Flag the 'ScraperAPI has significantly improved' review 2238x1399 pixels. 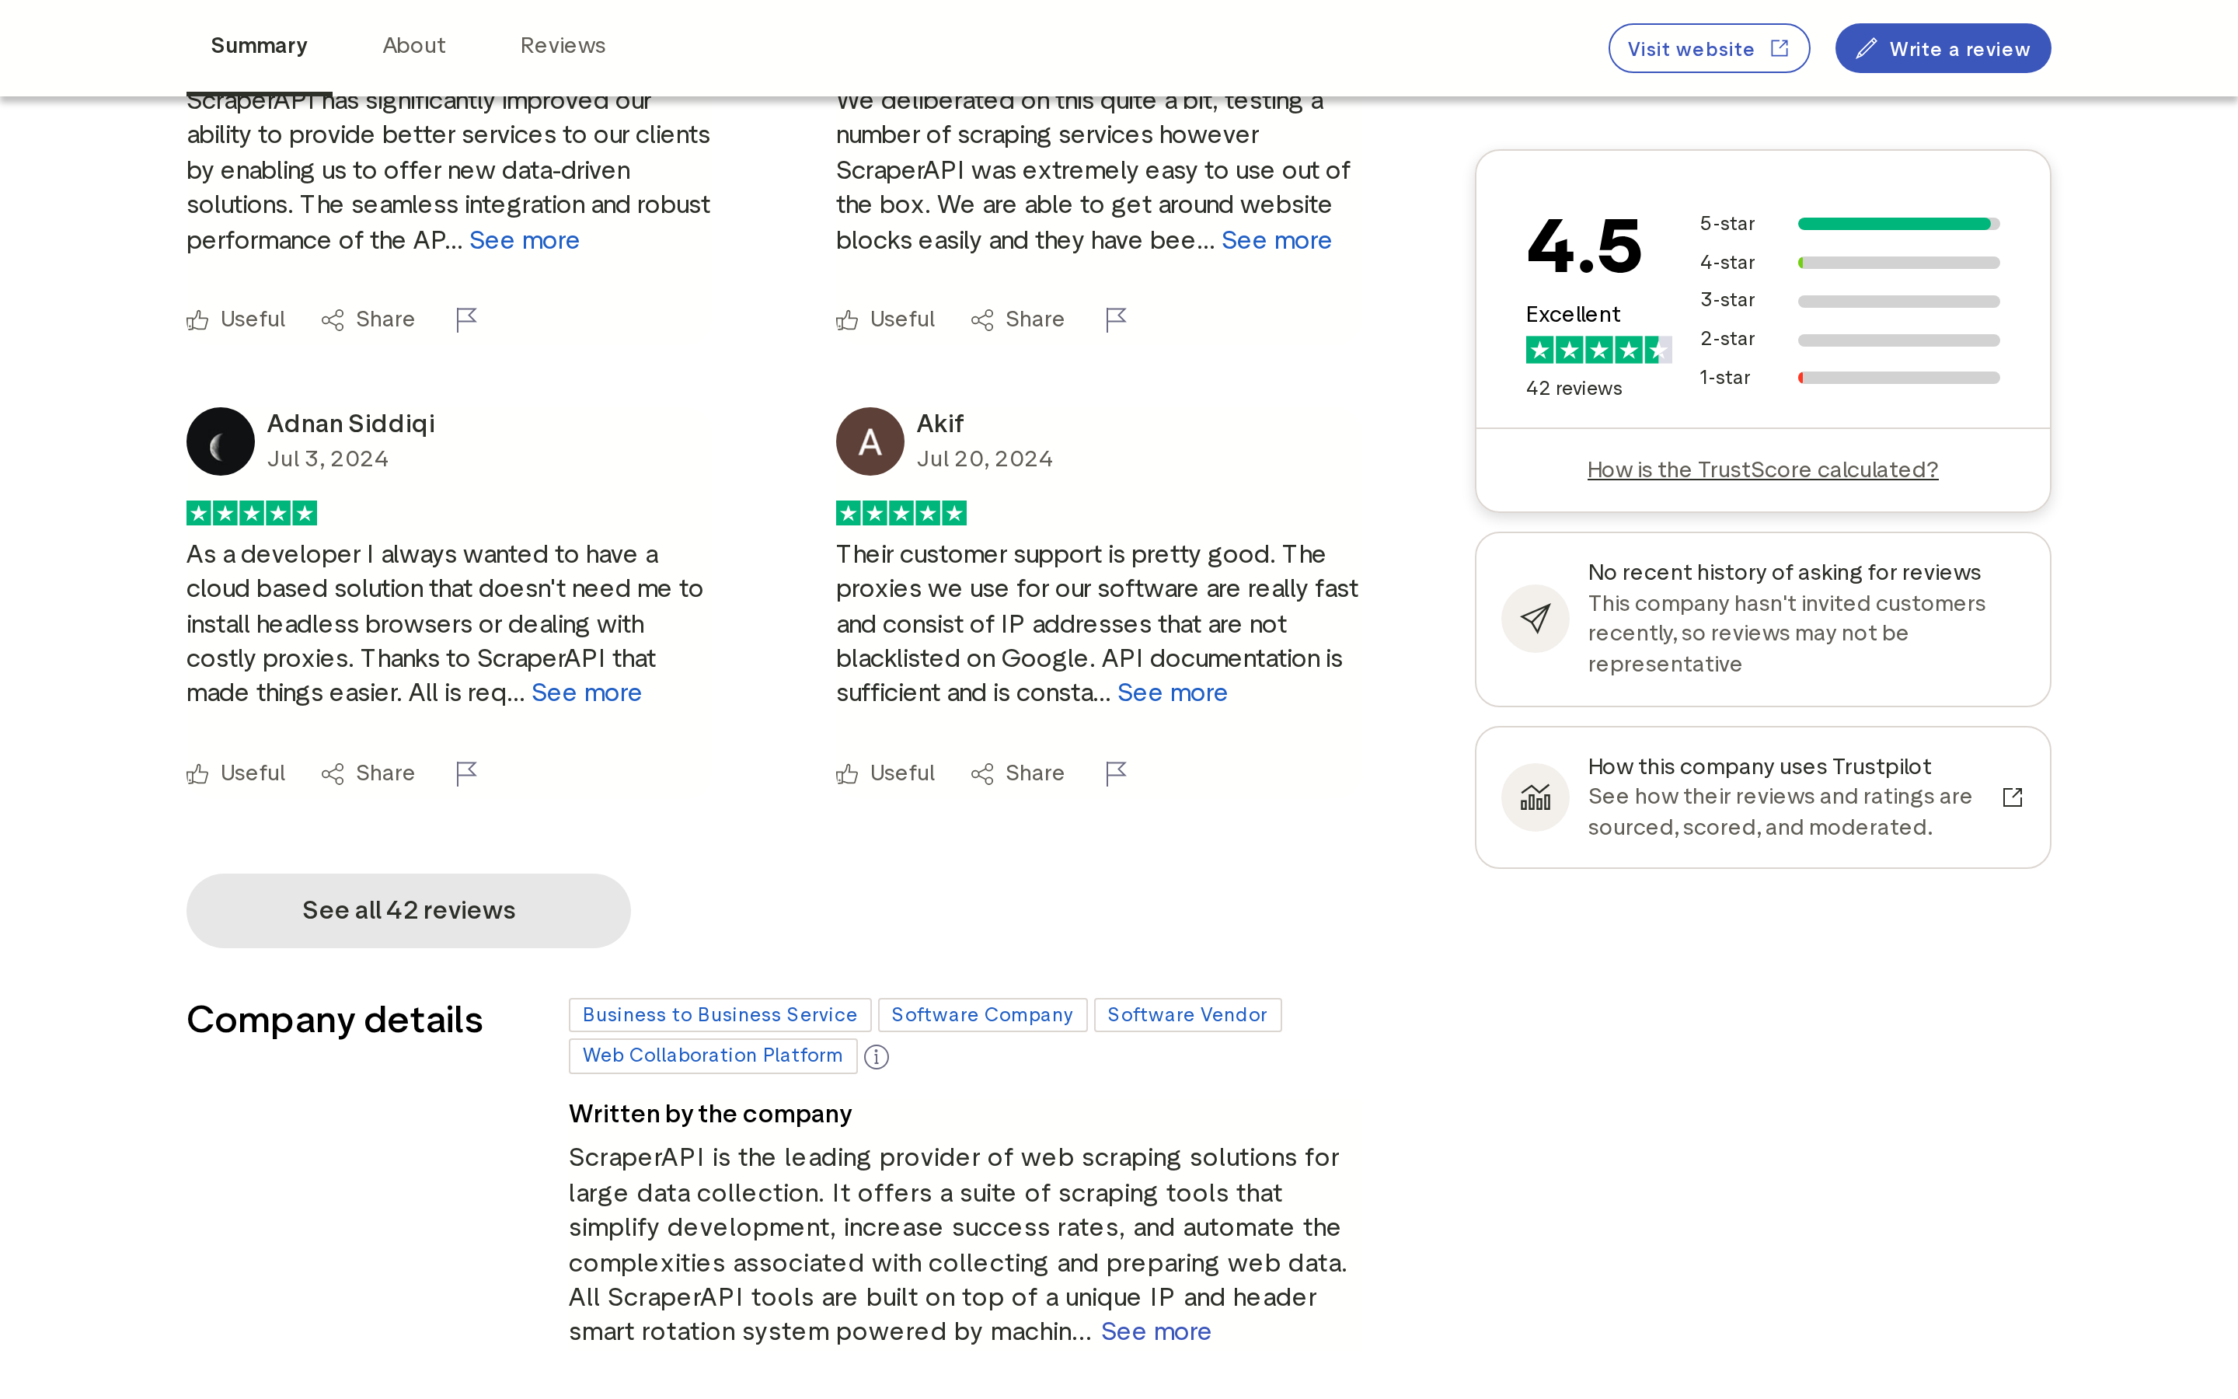[x=467, y=319]
